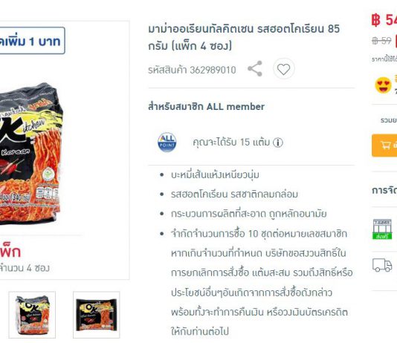
Task: Click the ALL POINT logo icon
Action: pos(167,142)
